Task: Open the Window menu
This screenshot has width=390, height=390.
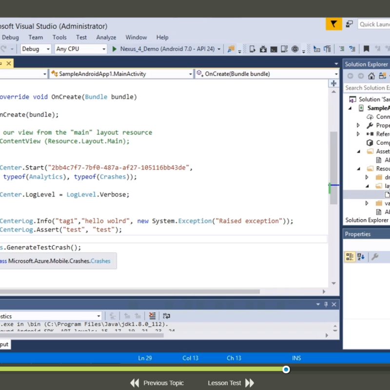Action: (x=136, y=38)
